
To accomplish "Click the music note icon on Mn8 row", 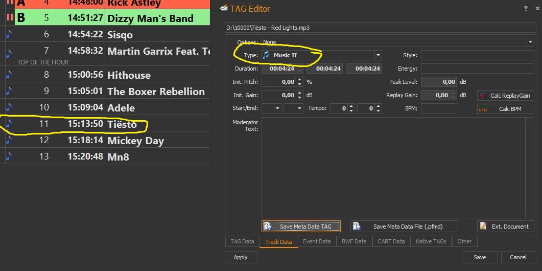I will coord(9,156).
